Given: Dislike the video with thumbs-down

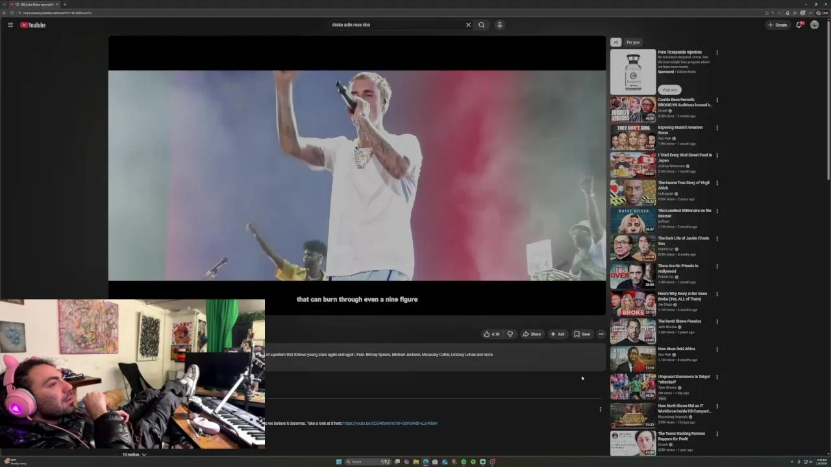Looking at the screenshot, I should tap(510, 334).
